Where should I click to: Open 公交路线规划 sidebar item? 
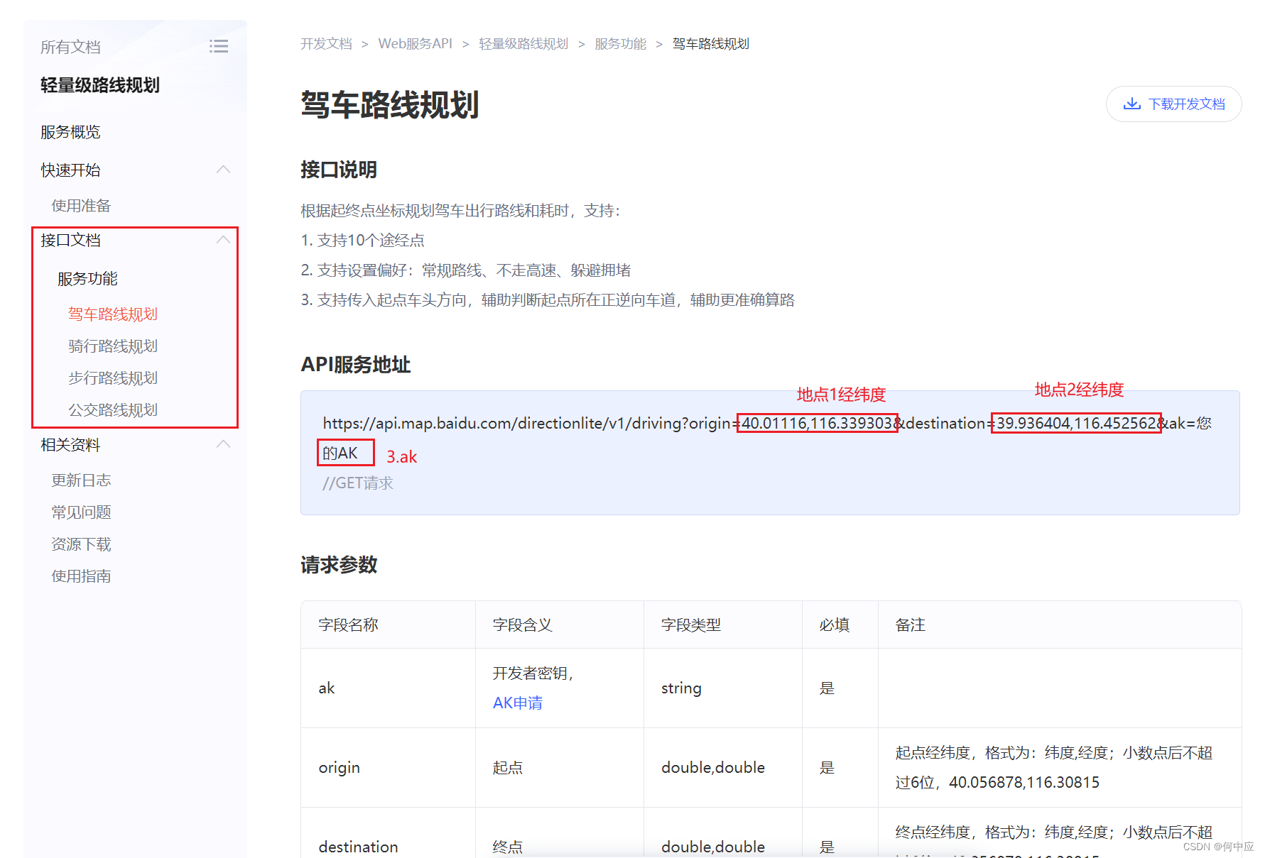coord(113,410)
